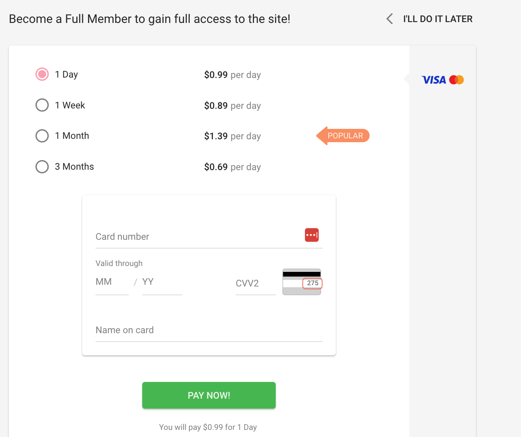Click the CVV2 entry field
Viewport: 521px width, 437px height.
[x=254, y=284]
